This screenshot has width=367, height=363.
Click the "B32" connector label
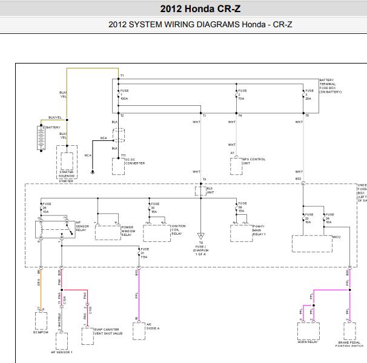pos(298,178)
